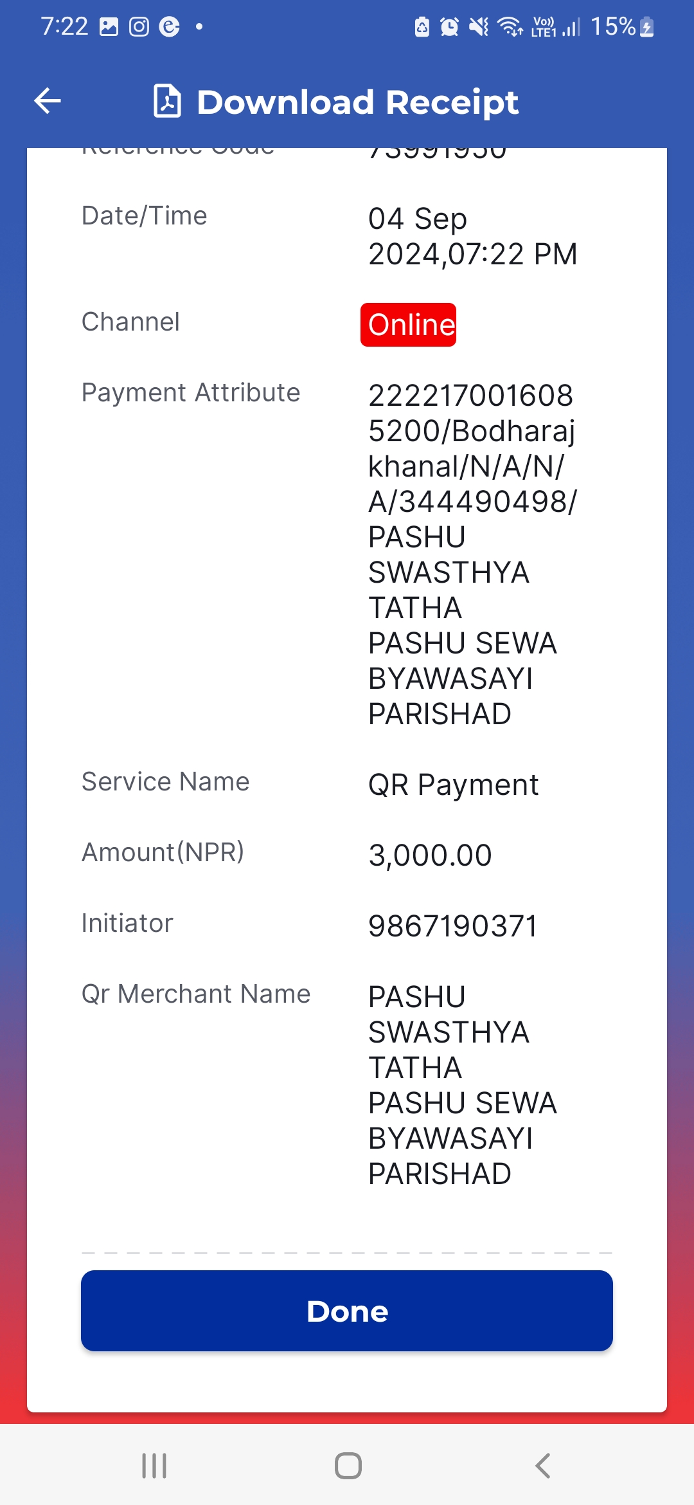The image size is (694, 1505).
Task: Tap the red Online channel badge
Action: (408, 325)
